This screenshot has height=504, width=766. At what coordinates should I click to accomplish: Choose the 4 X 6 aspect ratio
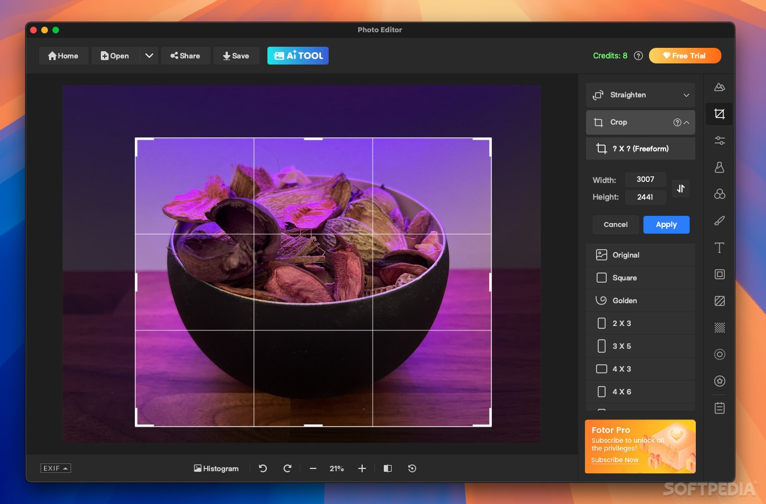tap(622, 392)
